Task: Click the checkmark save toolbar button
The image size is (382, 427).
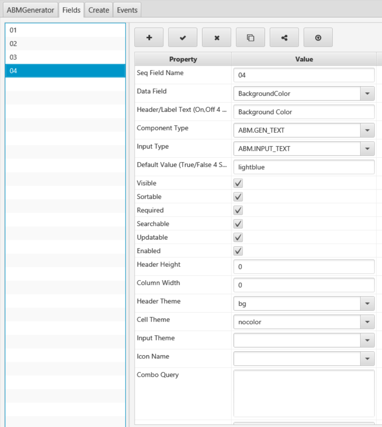Action: coord(183,38)
